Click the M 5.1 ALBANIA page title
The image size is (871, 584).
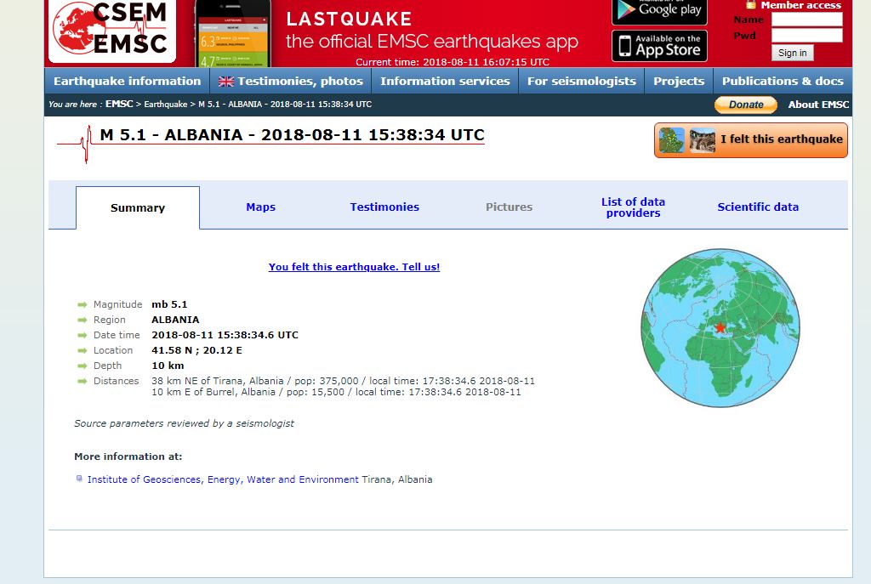pos(293,135)
